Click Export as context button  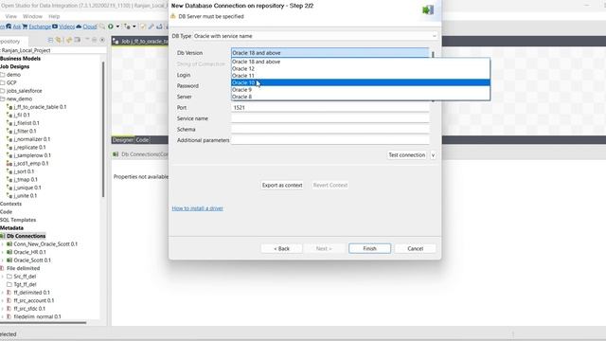(x=282, y=186)
